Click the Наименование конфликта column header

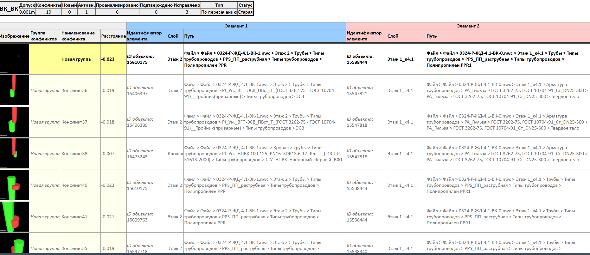[81, 36]
